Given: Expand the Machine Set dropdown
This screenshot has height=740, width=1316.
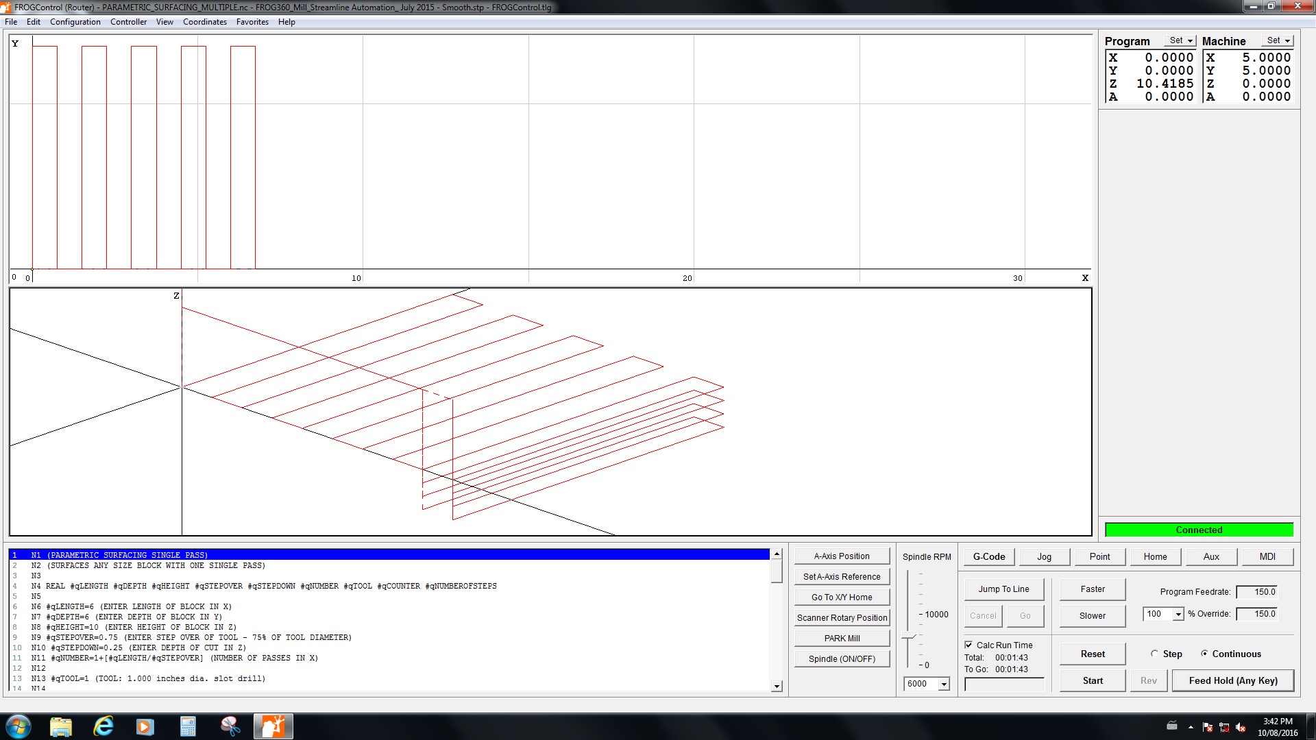Looking at the screenshot, I should (1278, 41).
